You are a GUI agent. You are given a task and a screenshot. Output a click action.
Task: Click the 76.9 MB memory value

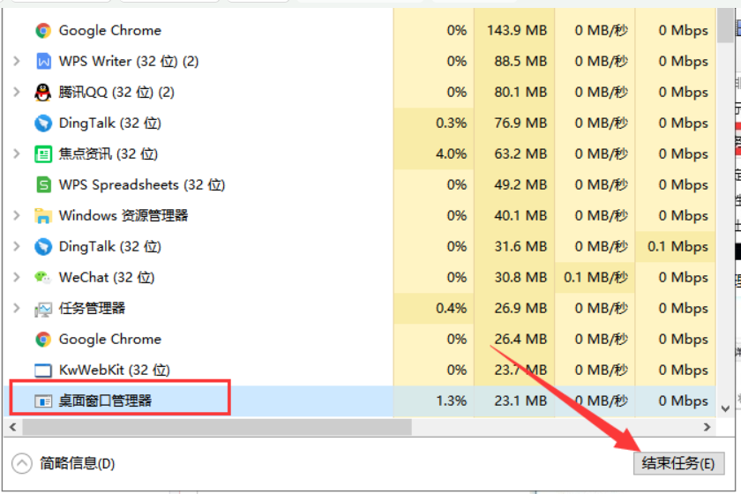coord(520,123)
